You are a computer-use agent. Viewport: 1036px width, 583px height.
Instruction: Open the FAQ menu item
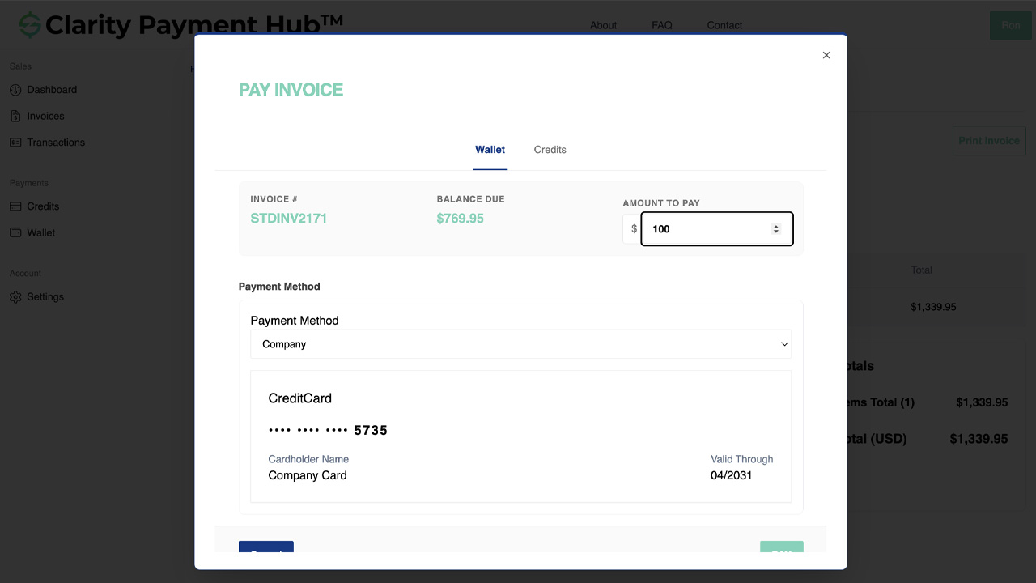tap(661, 25)
